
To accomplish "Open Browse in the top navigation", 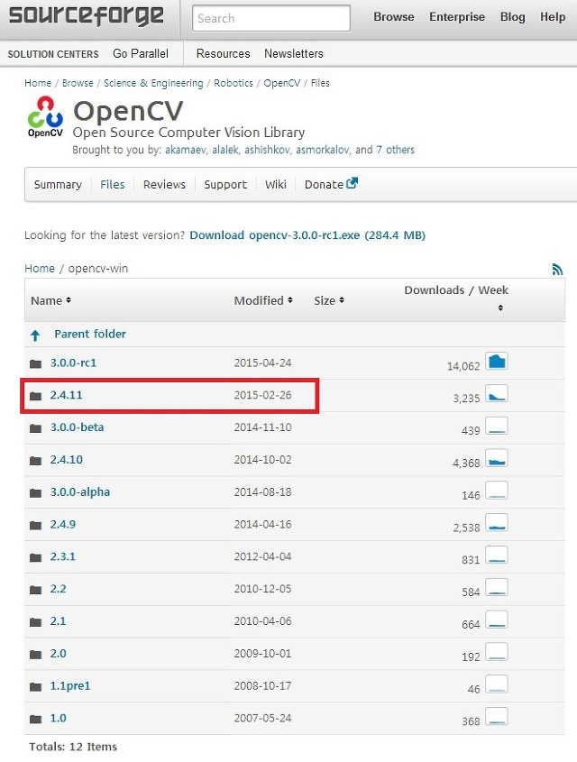I will [393, 17].
